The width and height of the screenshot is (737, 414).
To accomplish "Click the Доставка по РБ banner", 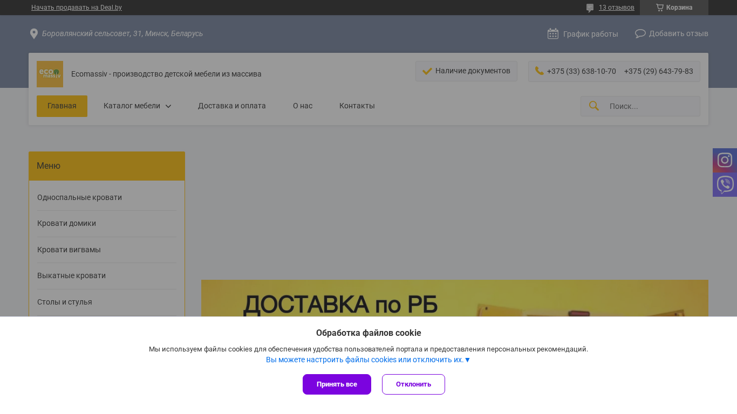I will click(x=455, y=298).
